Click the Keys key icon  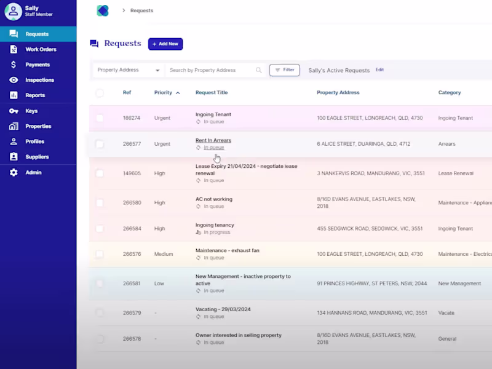[14, 111]
